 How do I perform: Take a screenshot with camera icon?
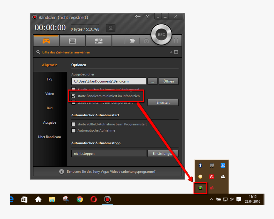[147, 41]
